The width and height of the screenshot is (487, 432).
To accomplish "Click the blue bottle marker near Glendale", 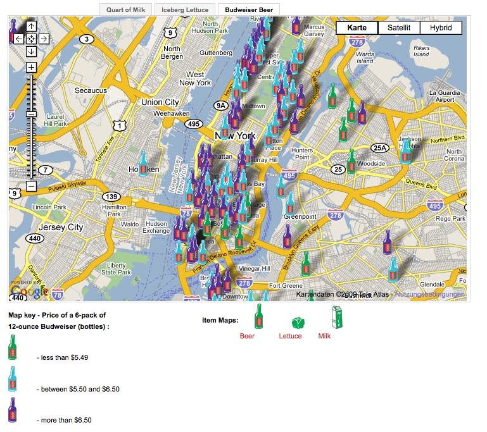I will [393, 269].
